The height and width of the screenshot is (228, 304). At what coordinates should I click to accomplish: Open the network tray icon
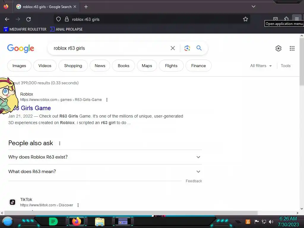point(264,221)
